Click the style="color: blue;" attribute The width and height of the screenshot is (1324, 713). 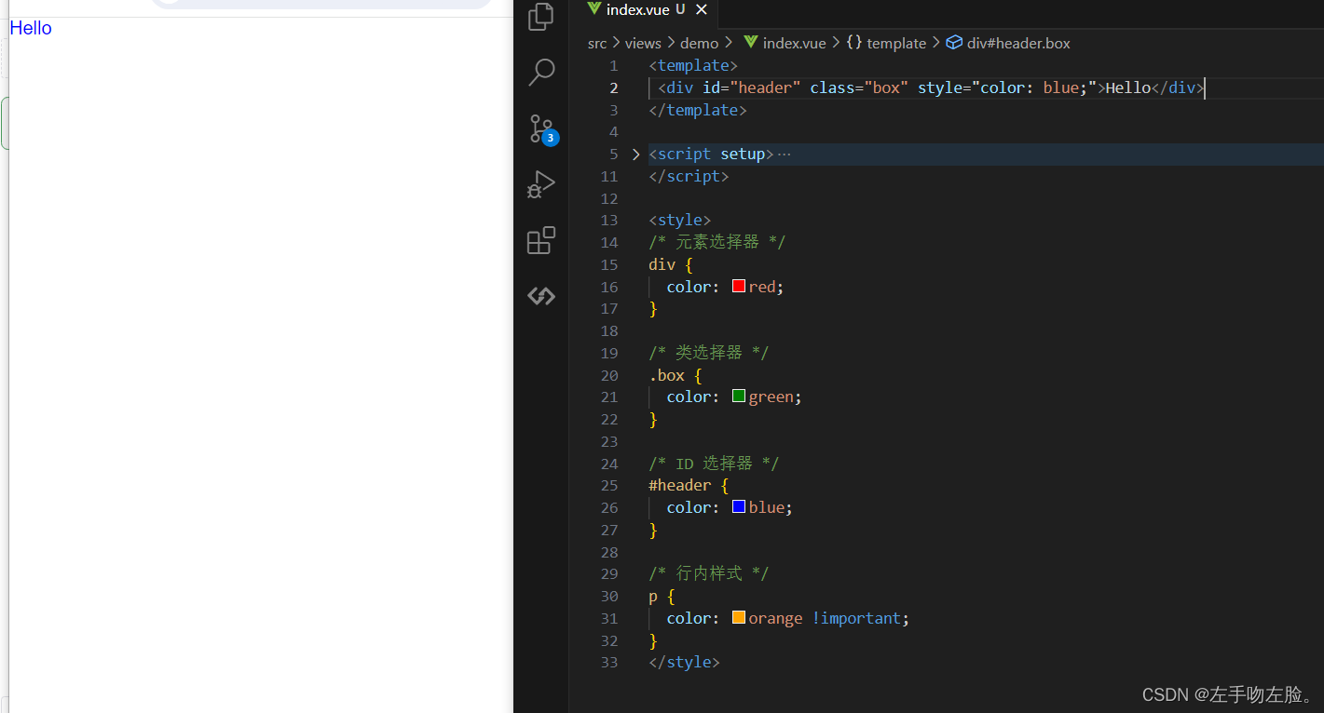(1007, 87)
